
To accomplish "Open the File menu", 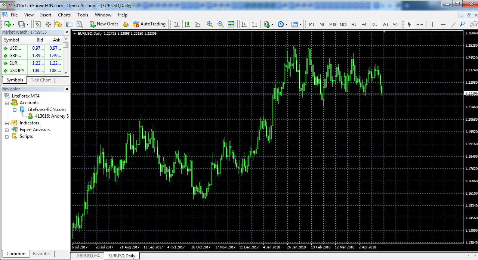I will tap(14, 15).
